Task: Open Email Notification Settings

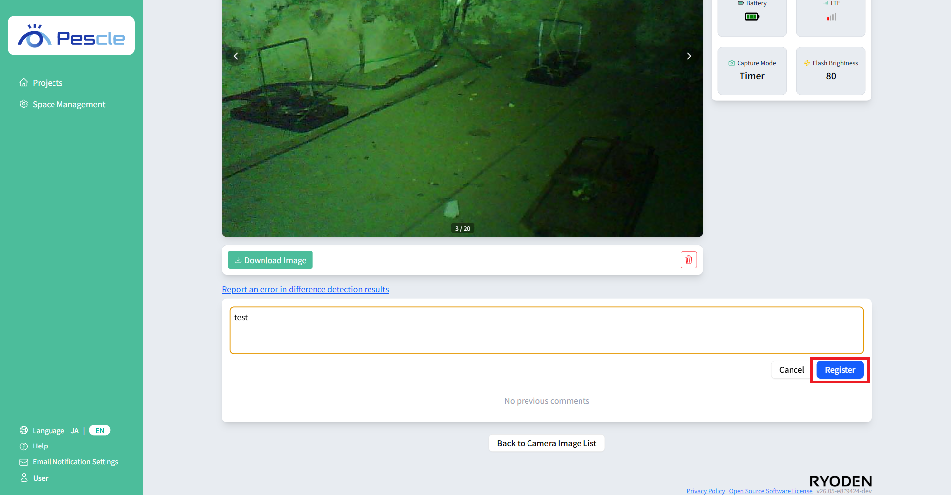Action: tap(75, 462)
